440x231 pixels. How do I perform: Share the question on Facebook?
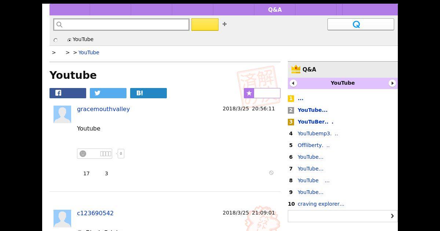coord(68,93)
